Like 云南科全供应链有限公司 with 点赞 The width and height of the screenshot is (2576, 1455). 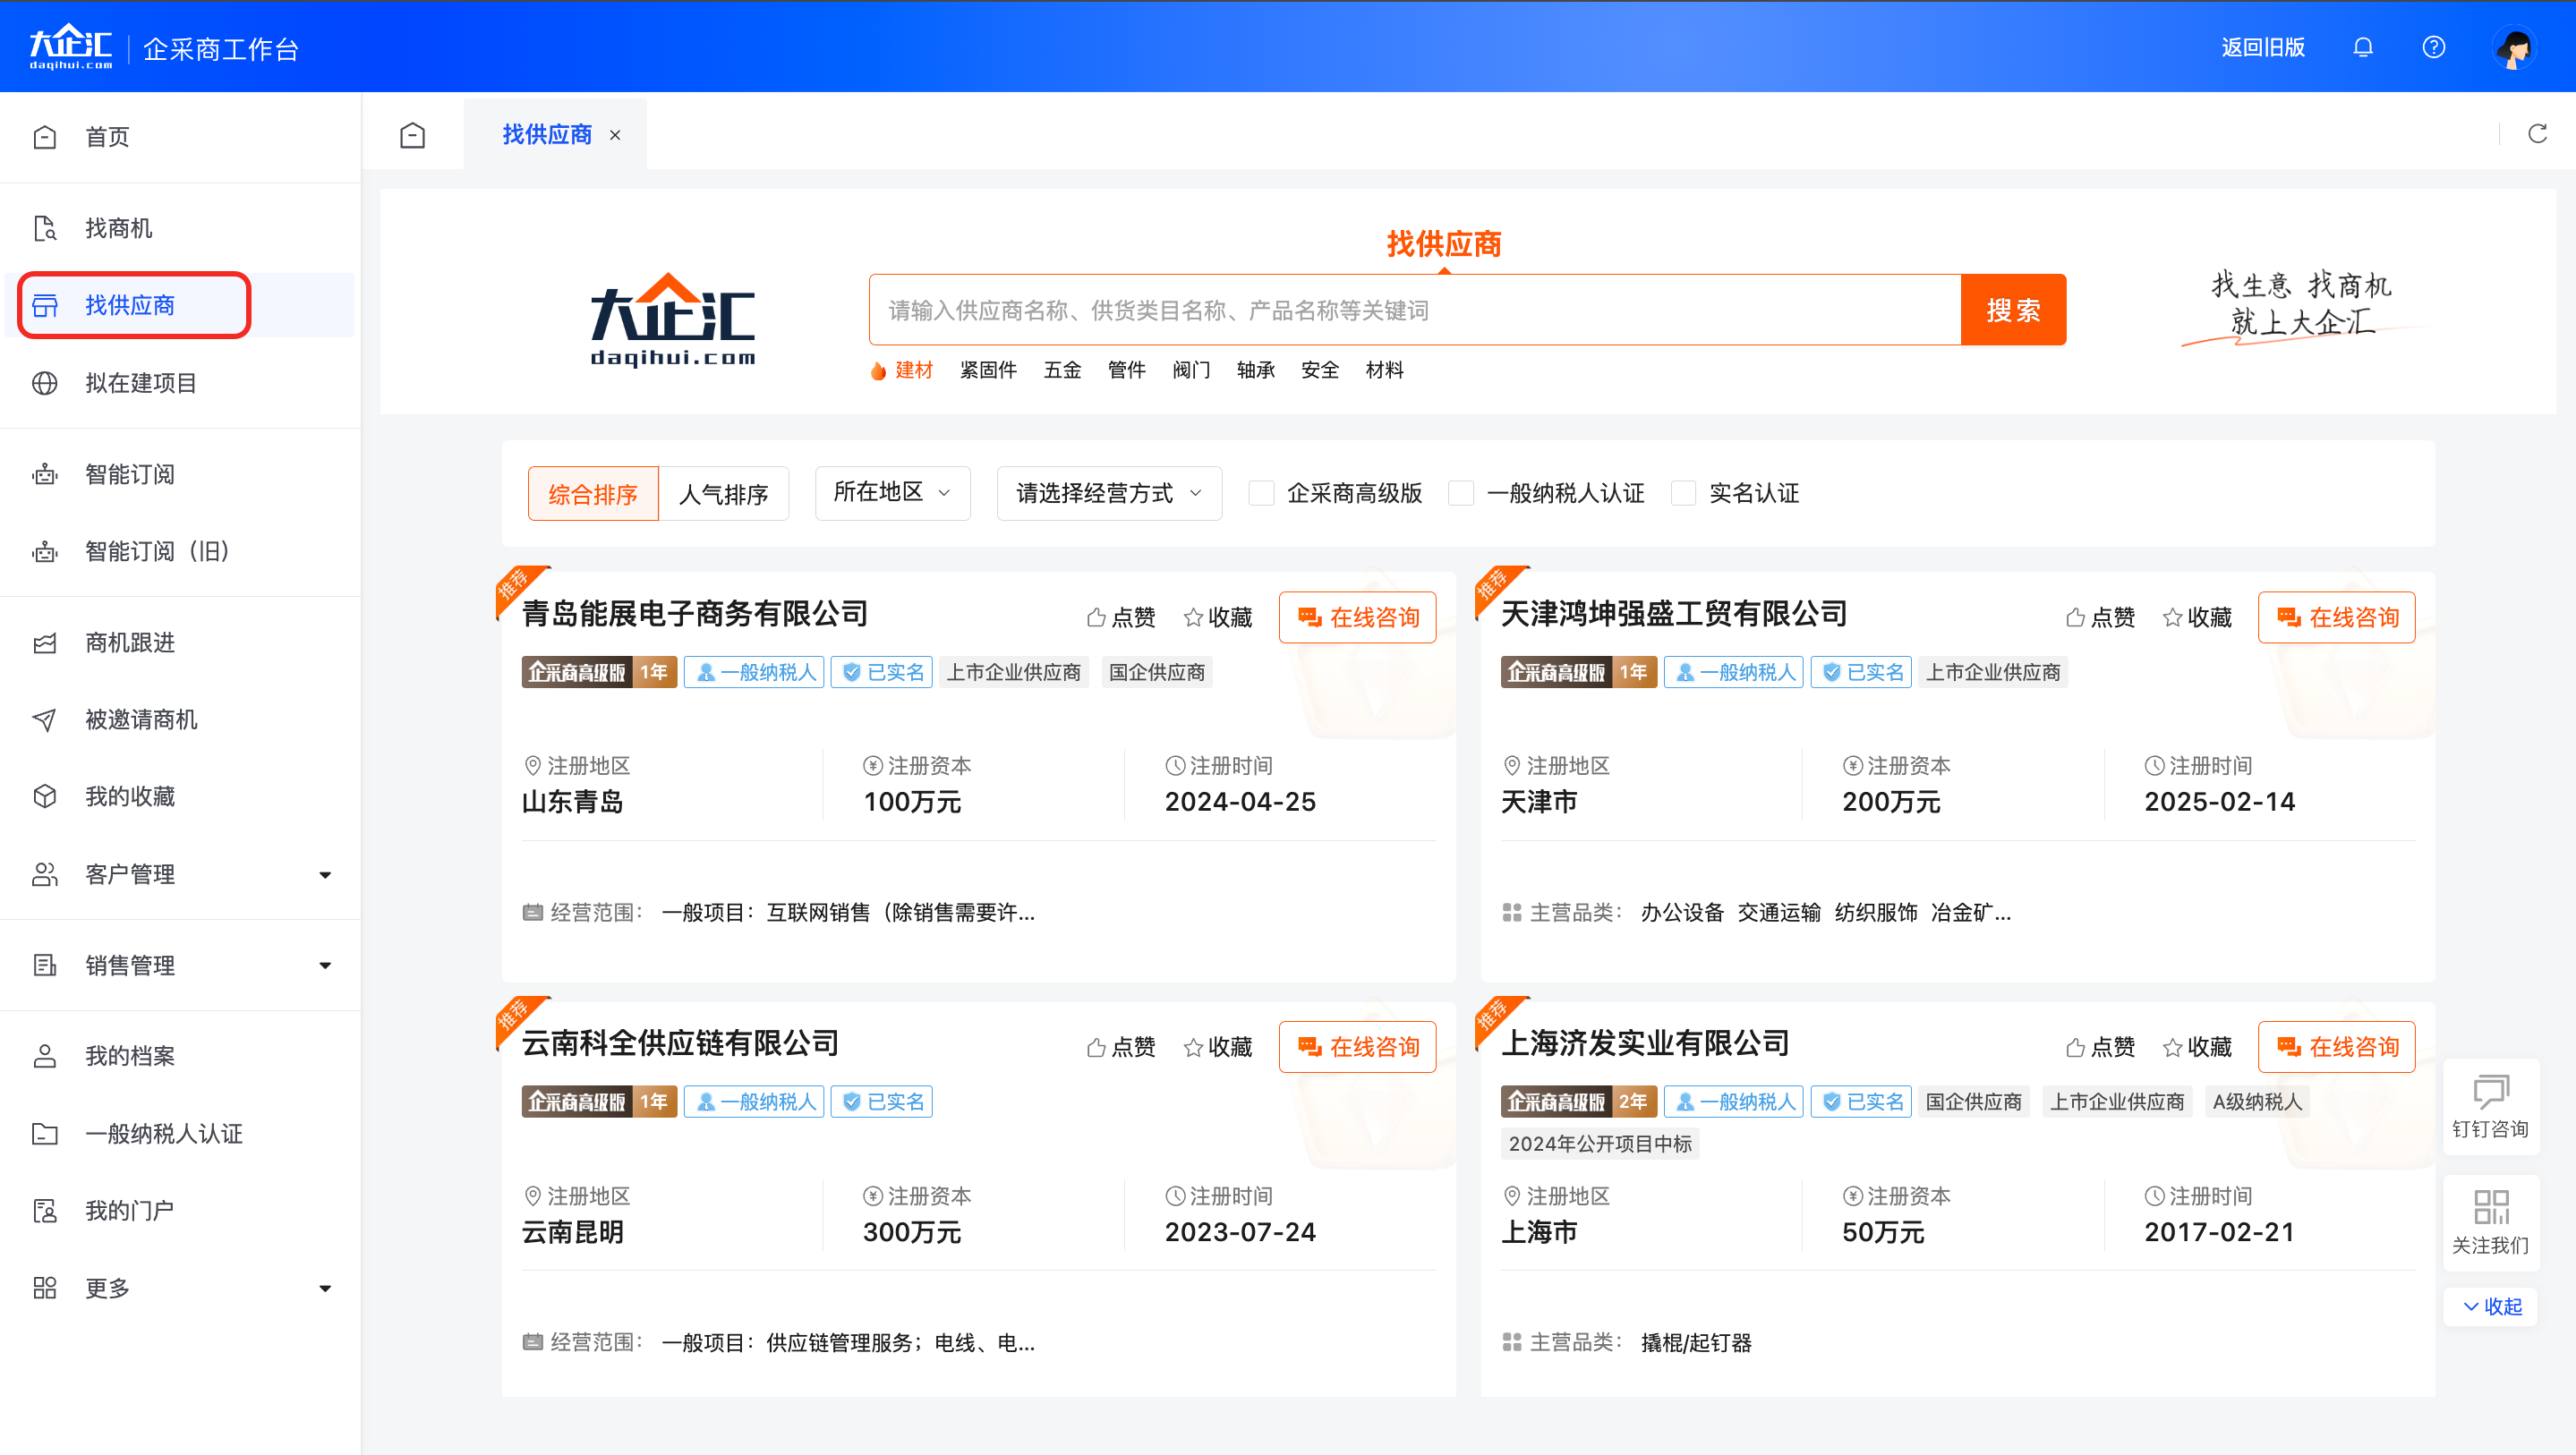click(x=1121, y=1047)
